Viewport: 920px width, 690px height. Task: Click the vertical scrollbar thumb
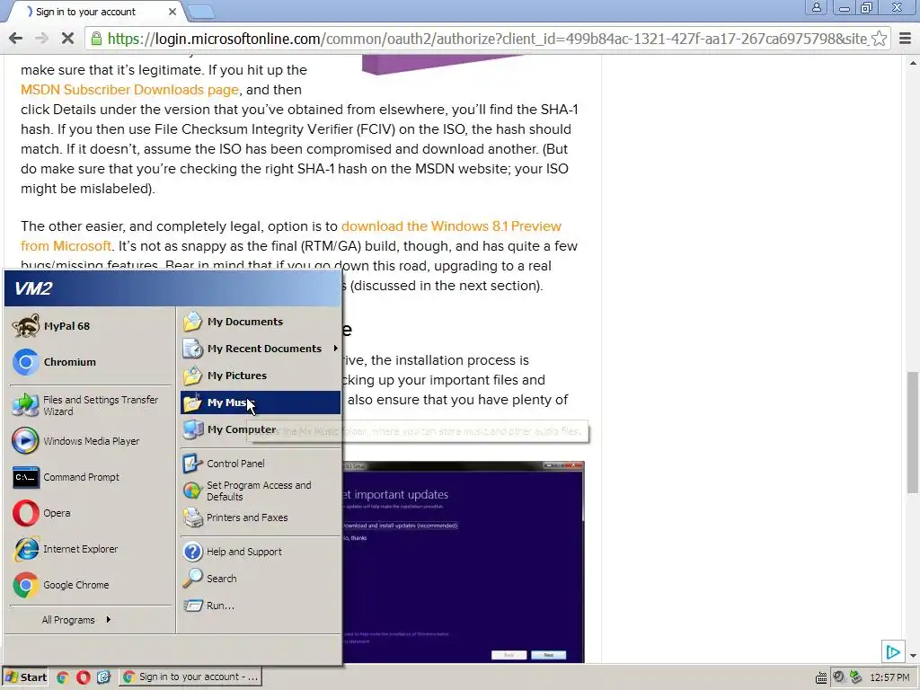[x=913, y=432]
